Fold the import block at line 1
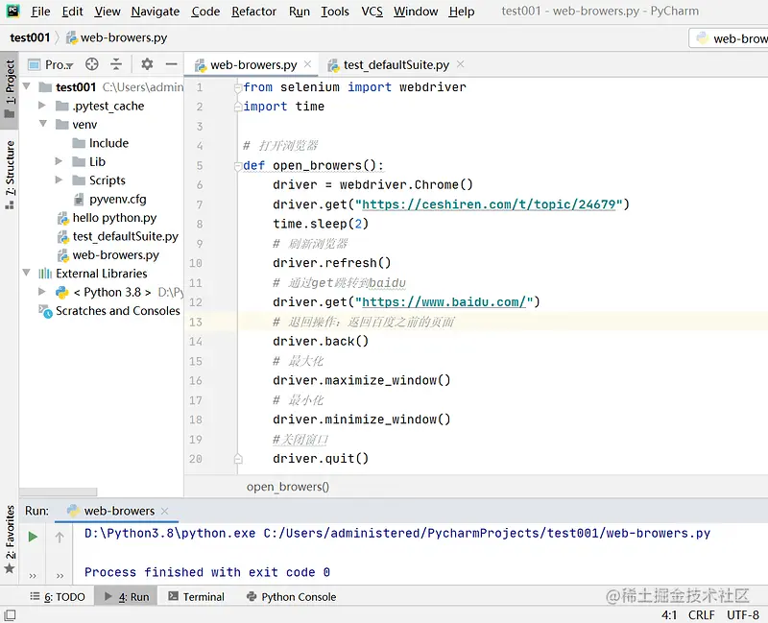This screenshot has width=768, height=623. coord(238,87)
